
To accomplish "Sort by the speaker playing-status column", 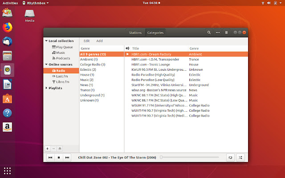I will pos(127,49).
